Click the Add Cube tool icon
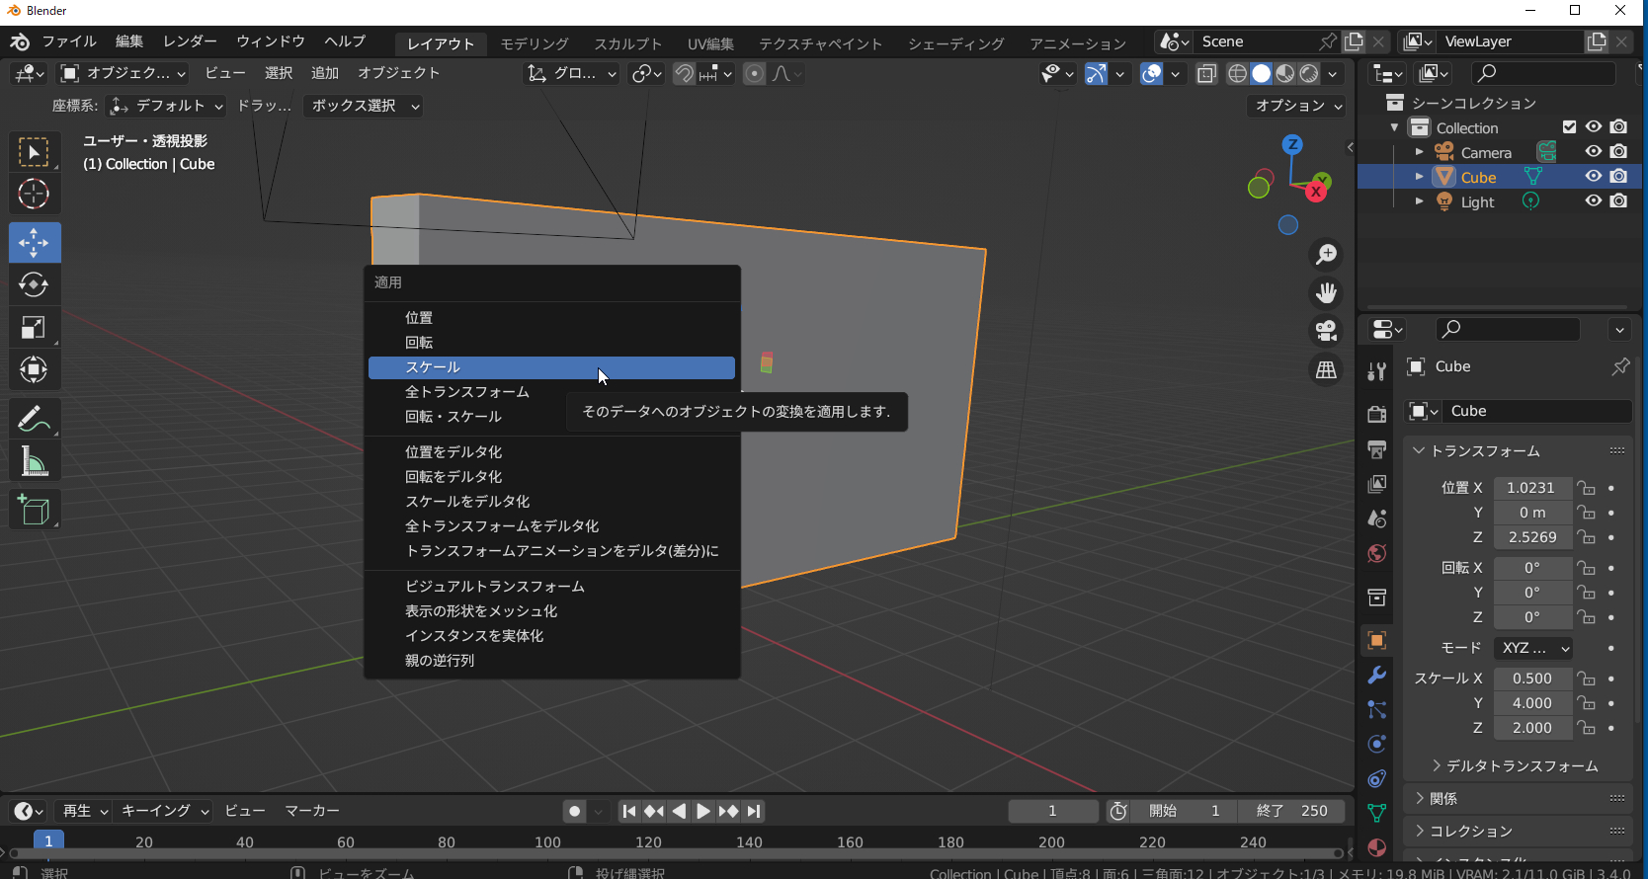Image resolution: width=1648 pixels, height=879 pixels. point(35,510)
